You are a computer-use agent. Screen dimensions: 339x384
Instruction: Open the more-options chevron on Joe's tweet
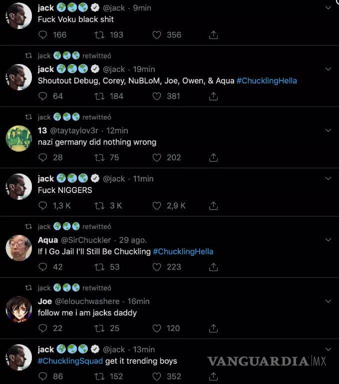pyautogui.click(x=328, y=301)
